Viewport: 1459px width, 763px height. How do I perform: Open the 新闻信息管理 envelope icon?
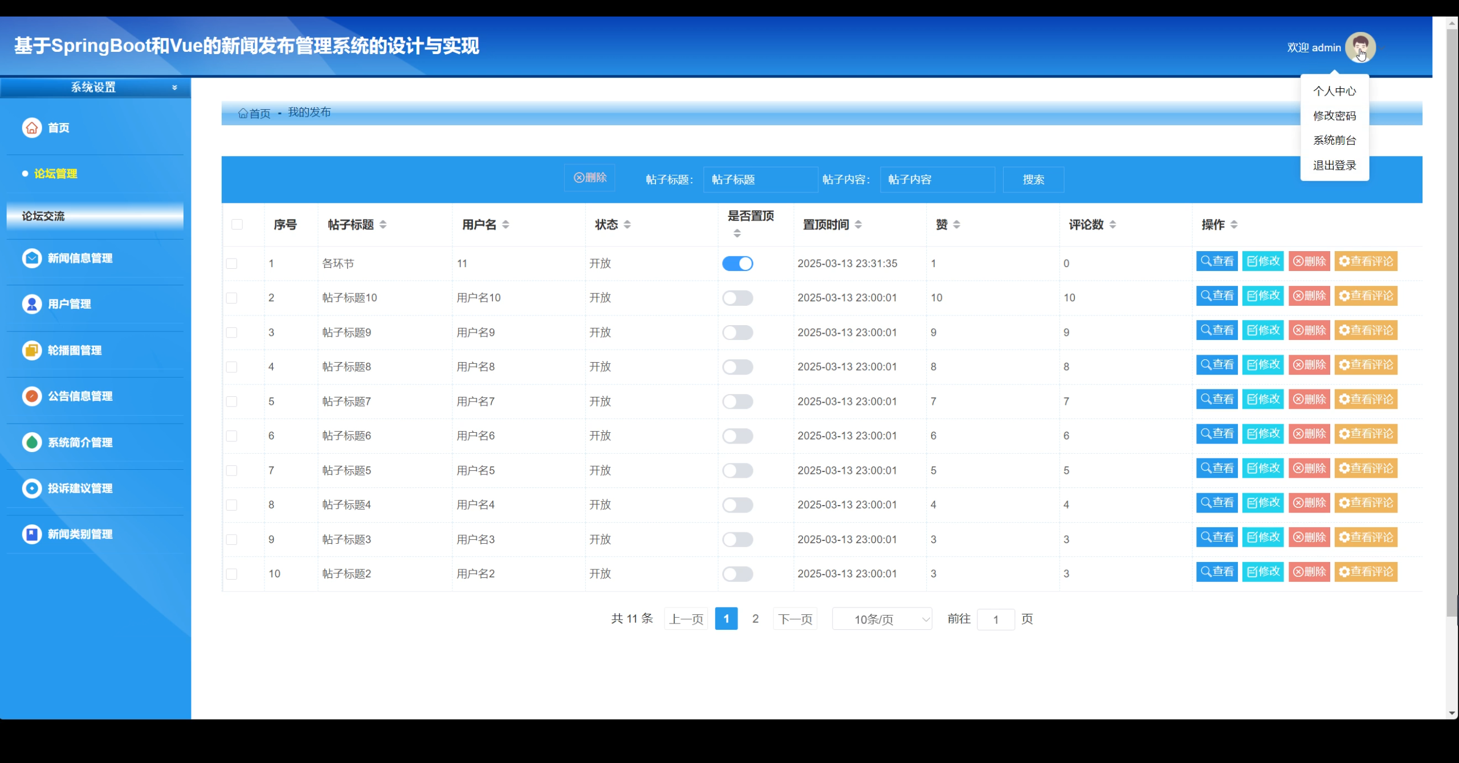32,258
